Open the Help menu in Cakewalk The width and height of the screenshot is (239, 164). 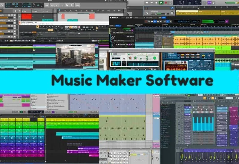click(x=52, y=24)
